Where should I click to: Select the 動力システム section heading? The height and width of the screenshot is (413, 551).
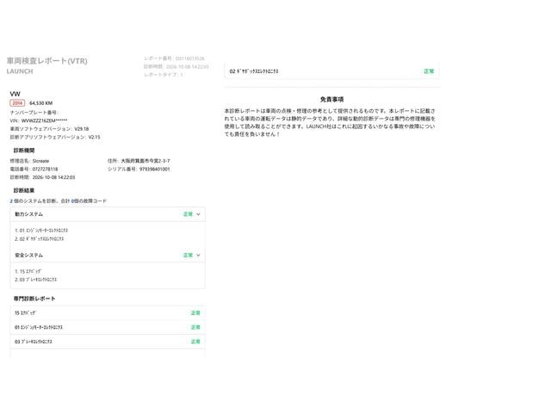click(x=28, y=214)
